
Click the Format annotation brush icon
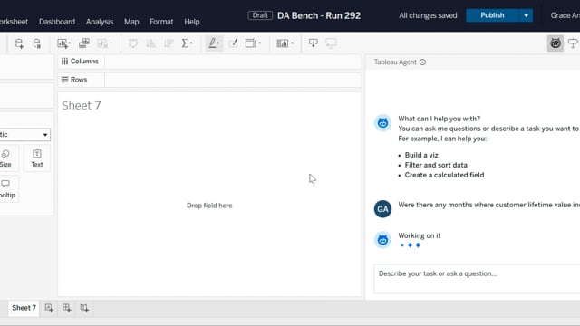click(234, 43)
